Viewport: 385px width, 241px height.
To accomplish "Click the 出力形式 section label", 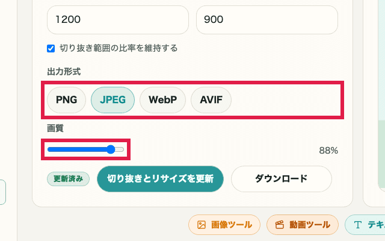I will [x=64, y=72].
